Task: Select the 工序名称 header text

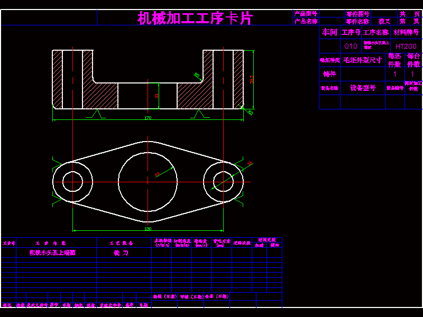Action: 375,32
